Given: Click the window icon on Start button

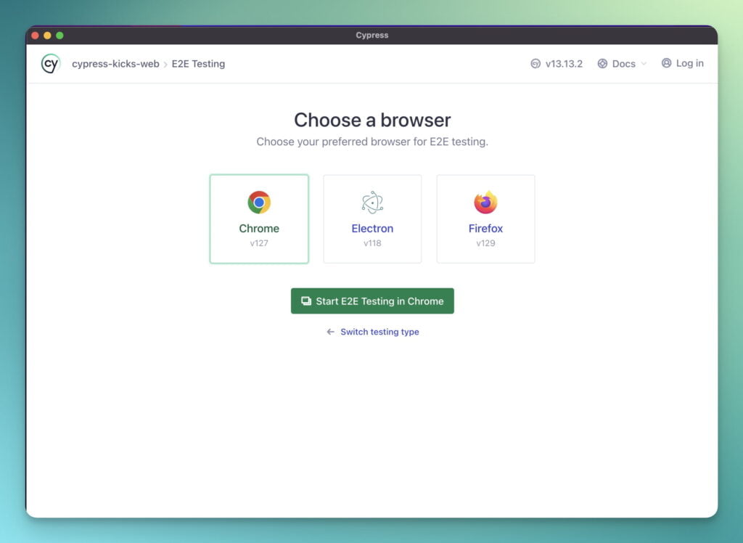Looking at the screenshot, I should [x=306, y=301].
